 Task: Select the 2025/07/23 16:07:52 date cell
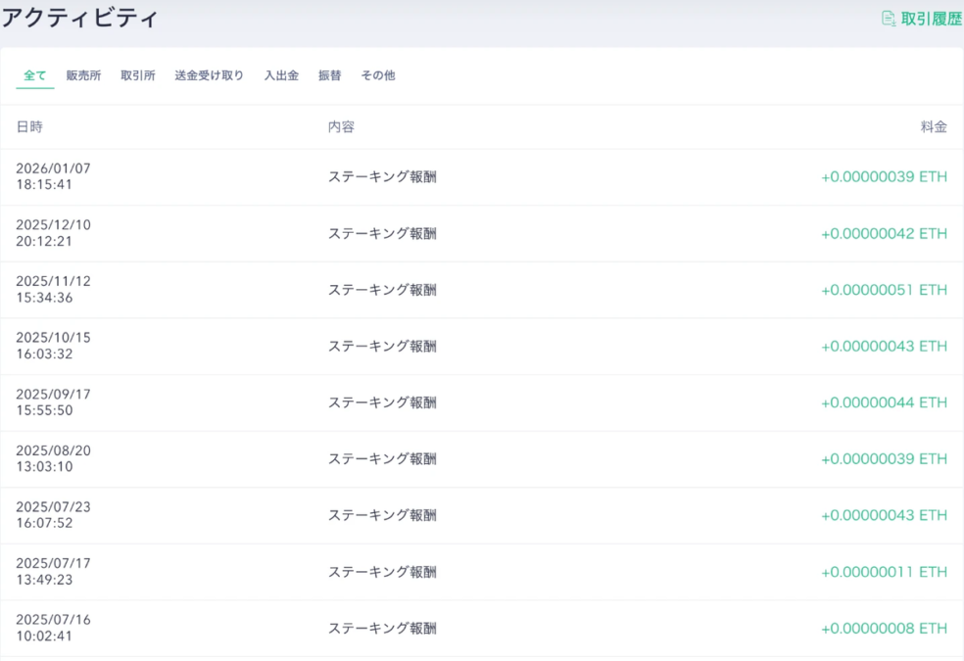click(x=54, y=515)
